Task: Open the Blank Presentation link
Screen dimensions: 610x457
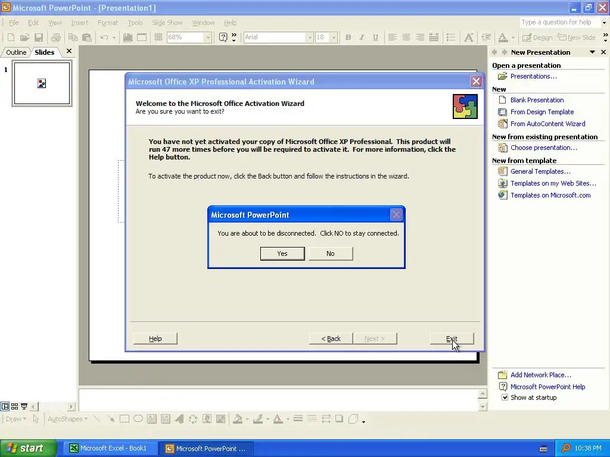Action: pos(537,100)
